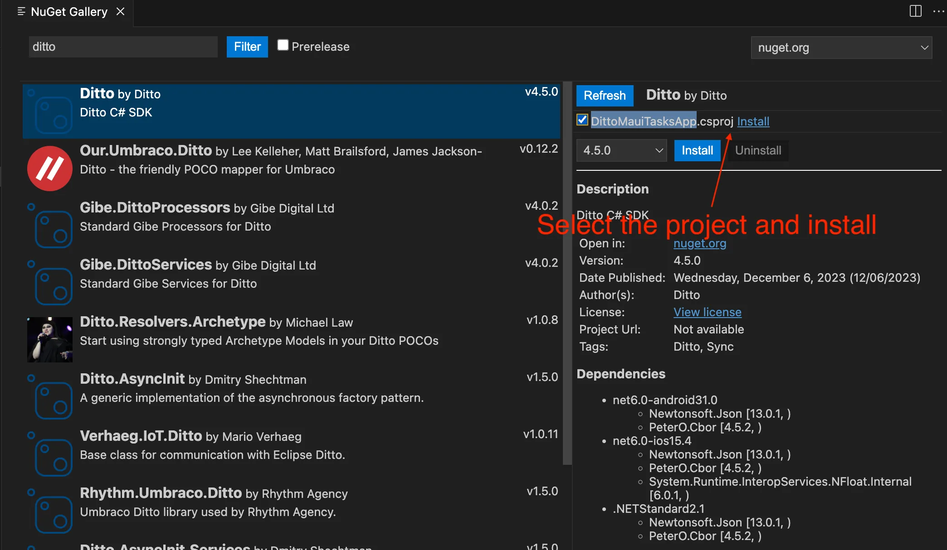
Task: Click the blue Filter button
Action: pyautogui.click(x=247, y=47)
